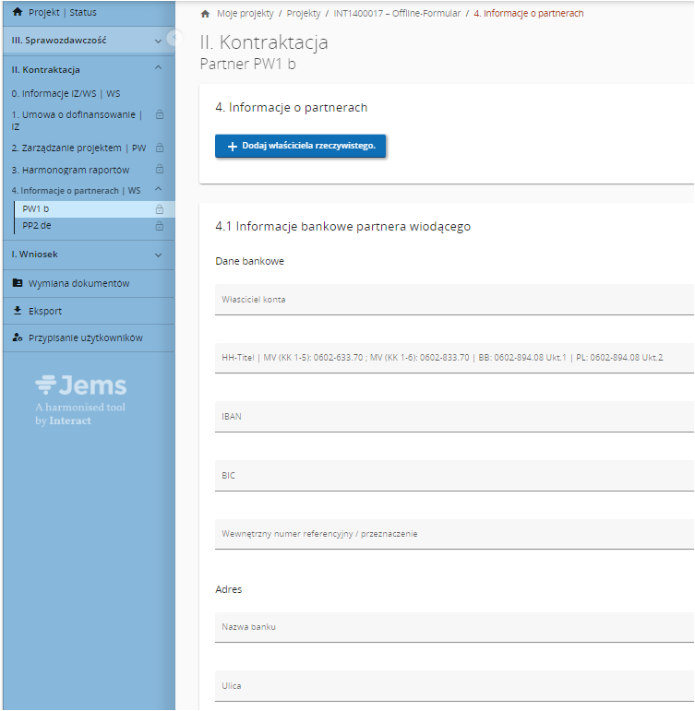Open 3. Harmonogram raportów
The width and height of the screenshot is (695, 711).
(x=70, y=170)
